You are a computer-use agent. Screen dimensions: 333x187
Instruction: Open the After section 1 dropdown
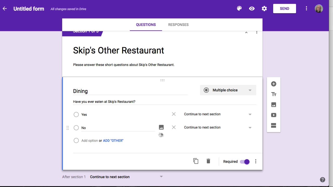pyautogui.click(x=126, y=177)
